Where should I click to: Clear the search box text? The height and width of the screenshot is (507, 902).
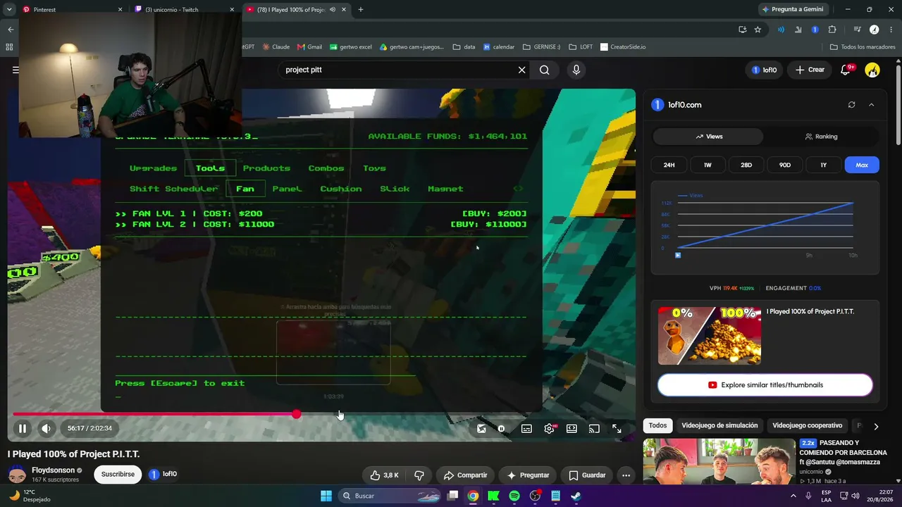[522, 70]
